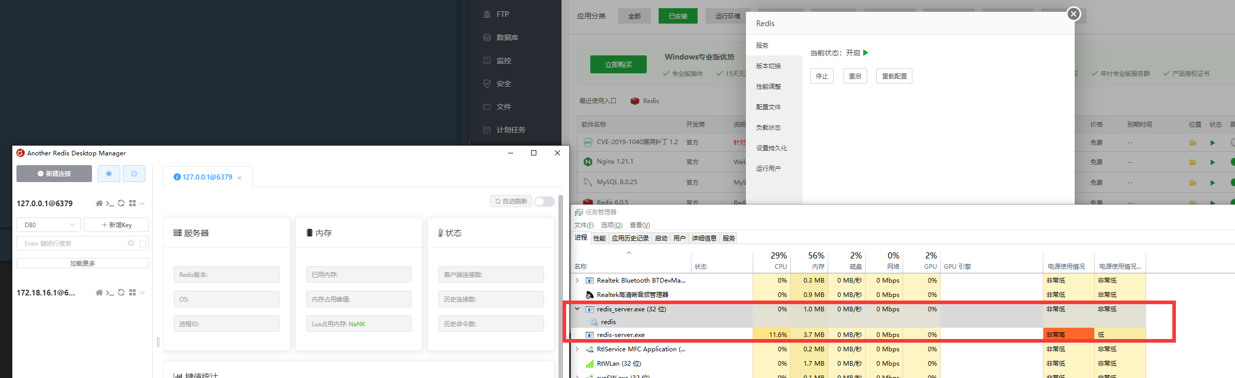Image resolution: width=1235 pixels, height=378 pixels.
Task: Click 加载更多 load more button
Action: [x=83, y=263]
